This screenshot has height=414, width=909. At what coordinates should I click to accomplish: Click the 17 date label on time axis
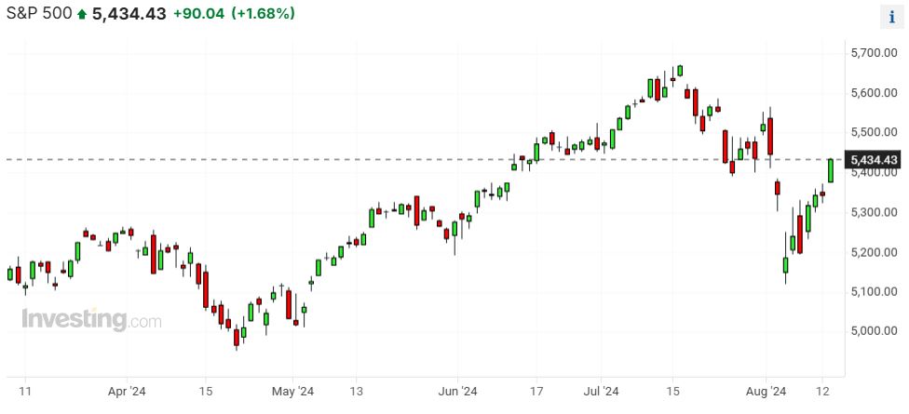click(536, 392)
